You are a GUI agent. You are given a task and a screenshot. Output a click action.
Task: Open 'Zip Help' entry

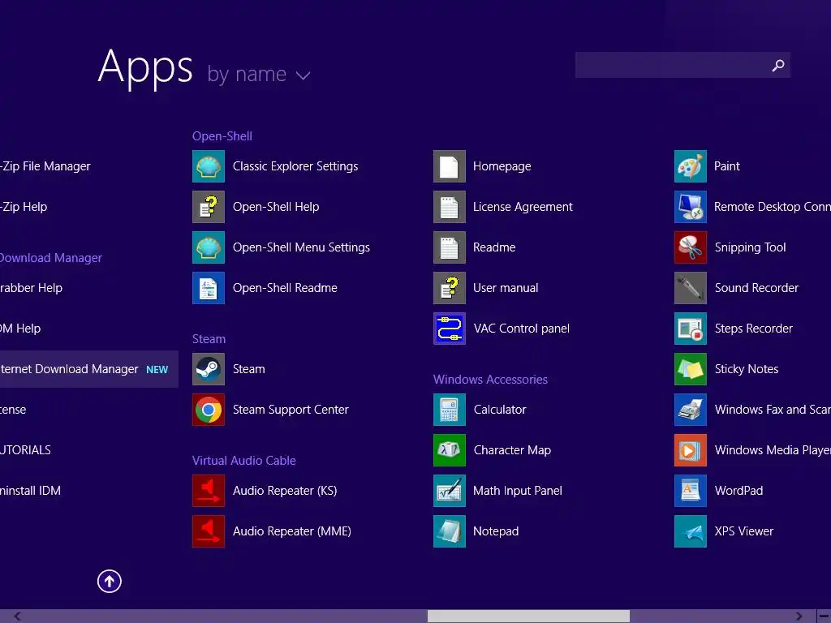[x=24, y=207]
